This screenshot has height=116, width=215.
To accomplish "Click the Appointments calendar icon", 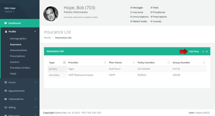I will pyautogui.click(x=6, y=91).
